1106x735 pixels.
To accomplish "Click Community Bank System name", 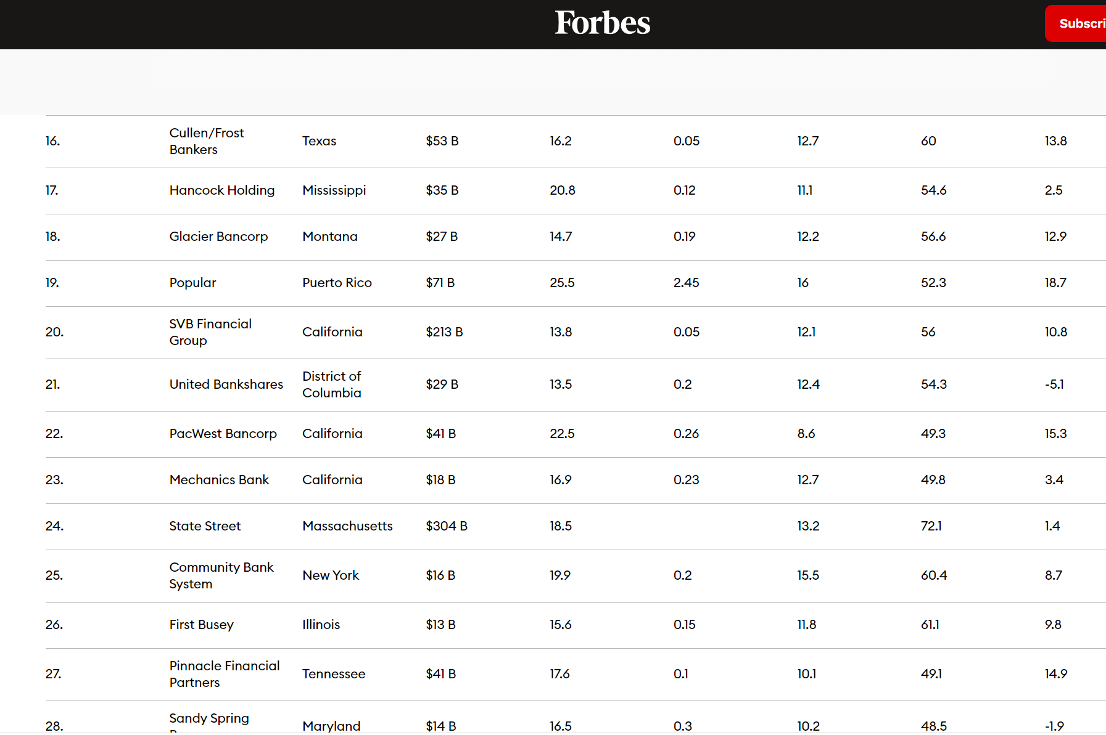I will tap(221, 575).
